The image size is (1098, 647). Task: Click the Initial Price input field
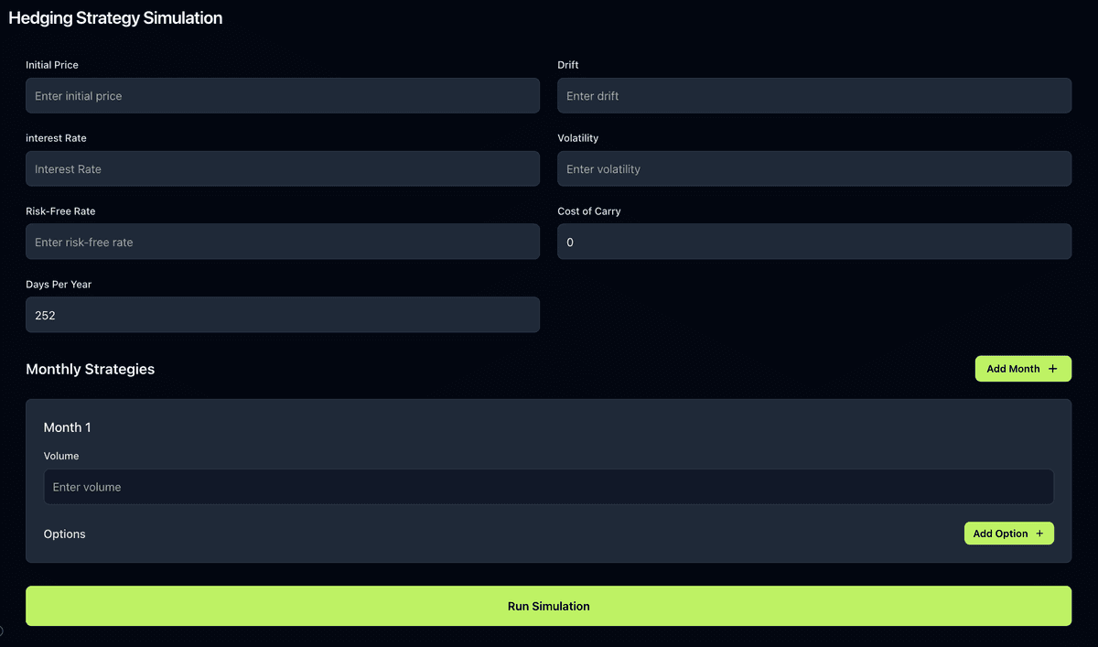click(x=282, y=95)
